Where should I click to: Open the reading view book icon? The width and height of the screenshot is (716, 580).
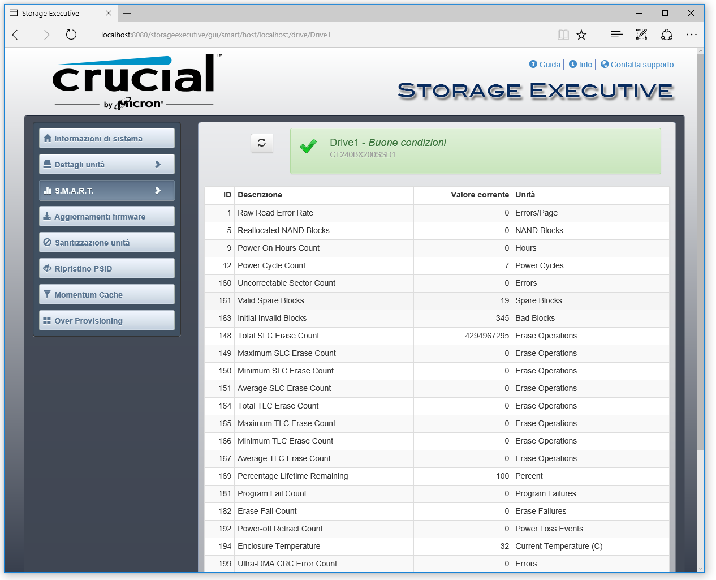pos(563,35)
